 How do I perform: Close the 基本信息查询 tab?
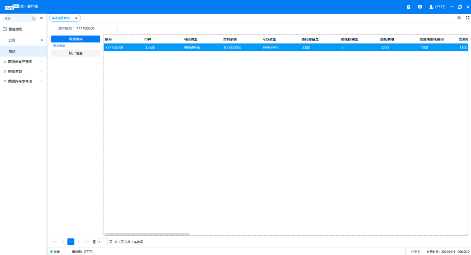coord(76,18)
